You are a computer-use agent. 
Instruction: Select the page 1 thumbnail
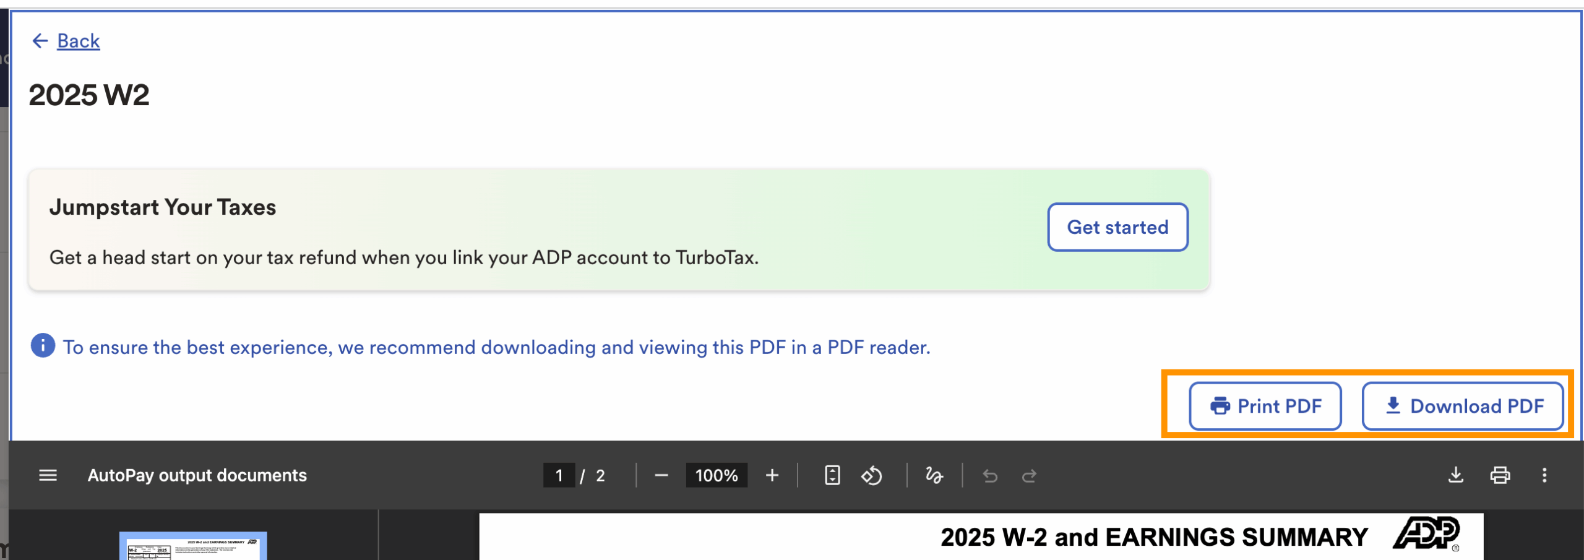pos(193,546)
